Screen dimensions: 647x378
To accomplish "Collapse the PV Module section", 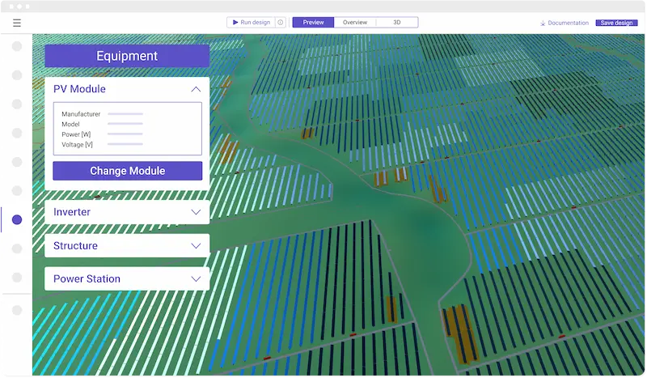I will pos(196,89).
